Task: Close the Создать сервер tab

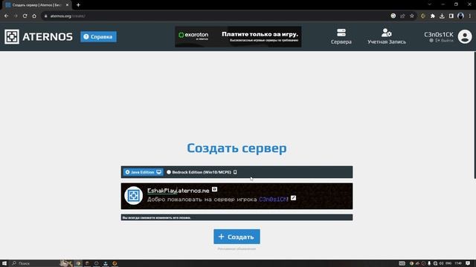Action: [67, 5]
